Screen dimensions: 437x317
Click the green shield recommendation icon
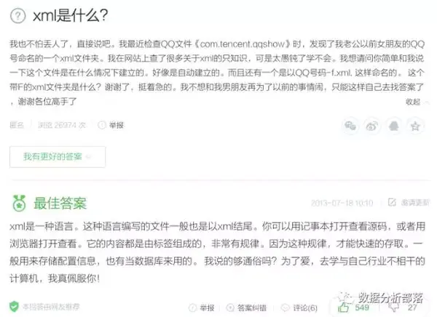click(x=14, y=306)
